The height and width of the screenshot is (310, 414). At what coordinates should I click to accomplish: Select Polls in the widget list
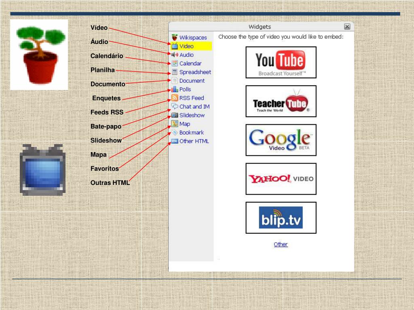(x=185, y=89)
